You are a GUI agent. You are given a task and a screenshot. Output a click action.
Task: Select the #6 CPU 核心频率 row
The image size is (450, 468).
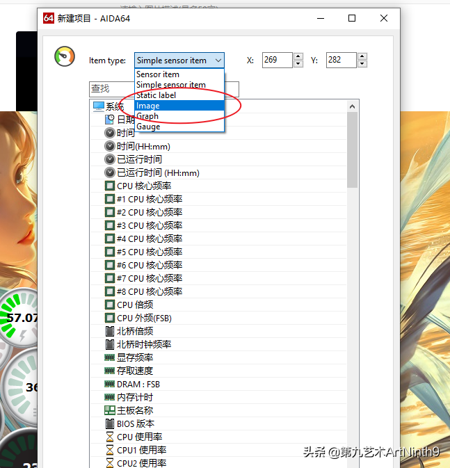click(218, 265)
